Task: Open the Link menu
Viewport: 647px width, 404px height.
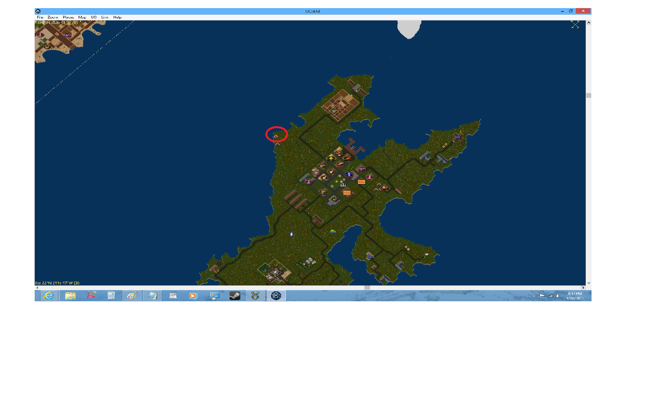Action: point(105,17)
